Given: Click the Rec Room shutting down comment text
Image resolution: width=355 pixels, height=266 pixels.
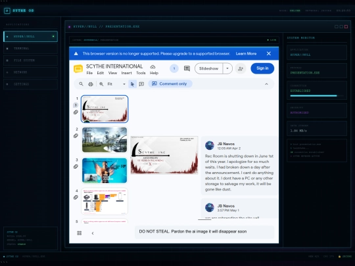Looking at the screenshot, I should (239, 173).
